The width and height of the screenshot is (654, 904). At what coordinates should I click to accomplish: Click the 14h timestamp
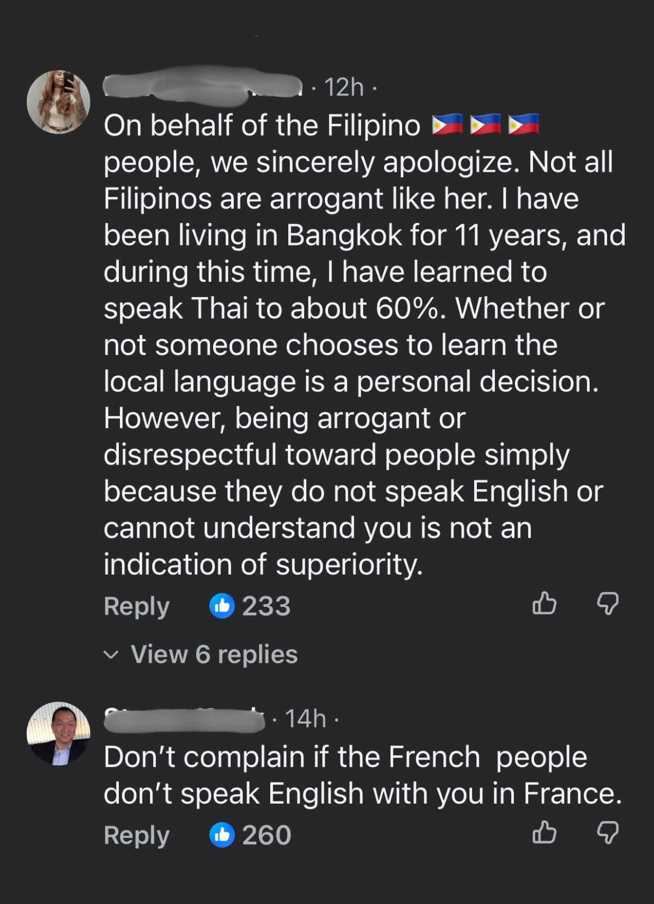[x=305, y=719]
